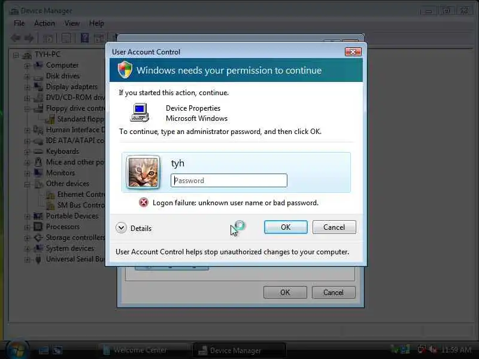Screen dimensions: 479x359
Task: Open View menu in Device Manager
Action: 72,23
